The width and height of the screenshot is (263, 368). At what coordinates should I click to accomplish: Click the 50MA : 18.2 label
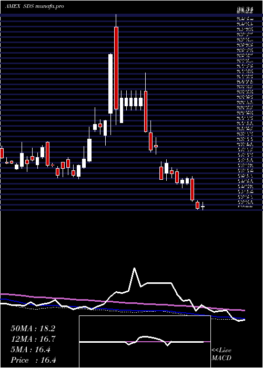click(33, 329)
